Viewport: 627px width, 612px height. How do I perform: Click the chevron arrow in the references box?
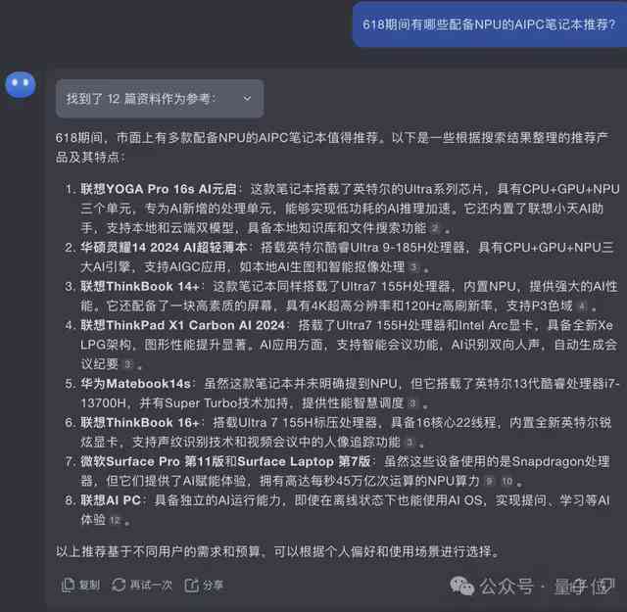point(247,98)
